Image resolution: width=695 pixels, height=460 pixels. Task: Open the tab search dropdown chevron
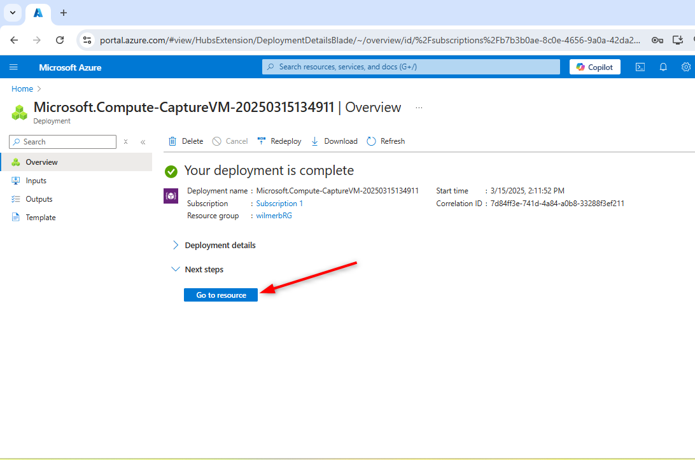tap(13, 13)
